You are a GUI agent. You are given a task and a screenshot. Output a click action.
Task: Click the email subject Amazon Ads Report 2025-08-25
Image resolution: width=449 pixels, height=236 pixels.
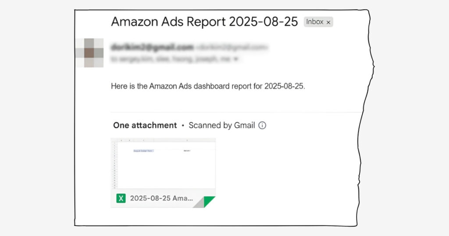pos(204,22)
